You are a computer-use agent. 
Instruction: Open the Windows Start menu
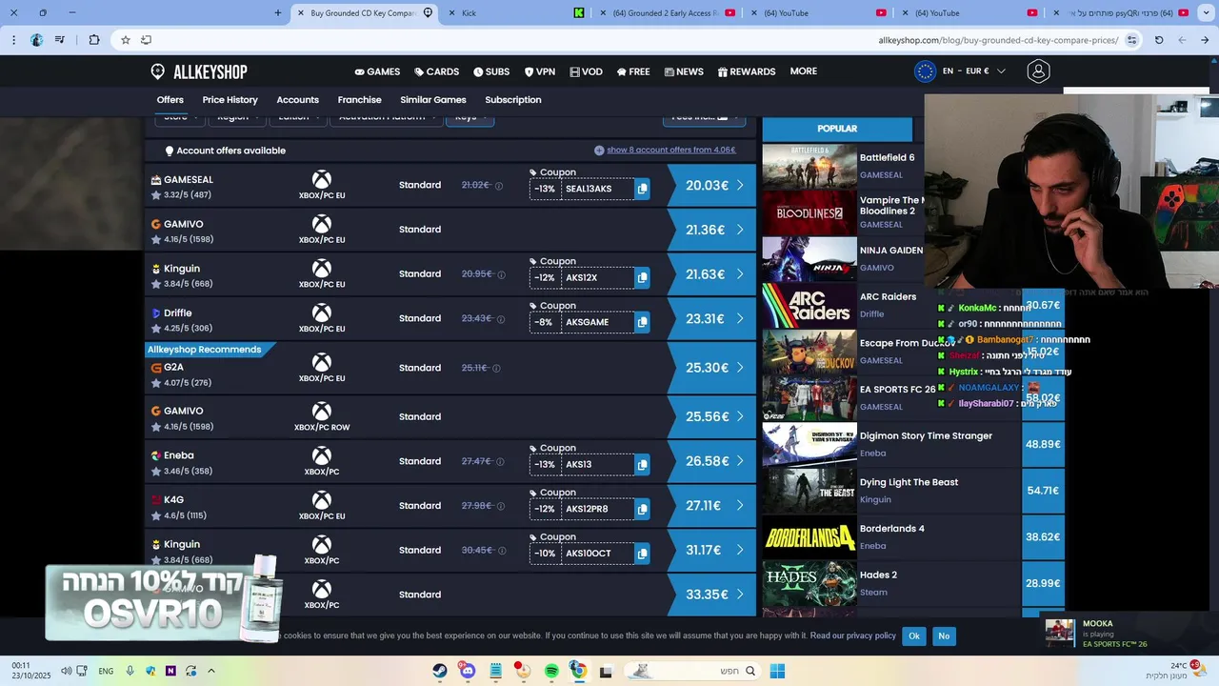(777, 671)
